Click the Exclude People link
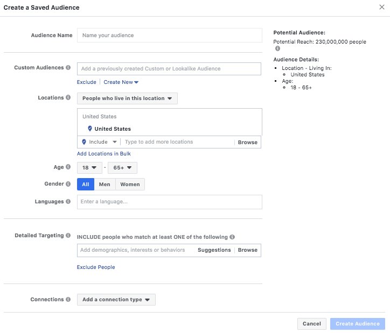Screen dimensions: 390x333 click(x=96, y=267)
